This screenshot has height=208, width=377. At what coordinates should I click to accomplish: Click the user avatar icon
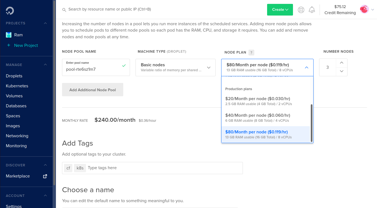tap(364, 9)
